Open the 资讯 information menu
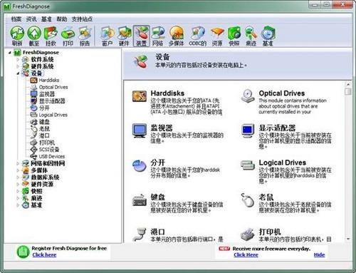Screen dimensions: 356x273 (x=31, y=19)
